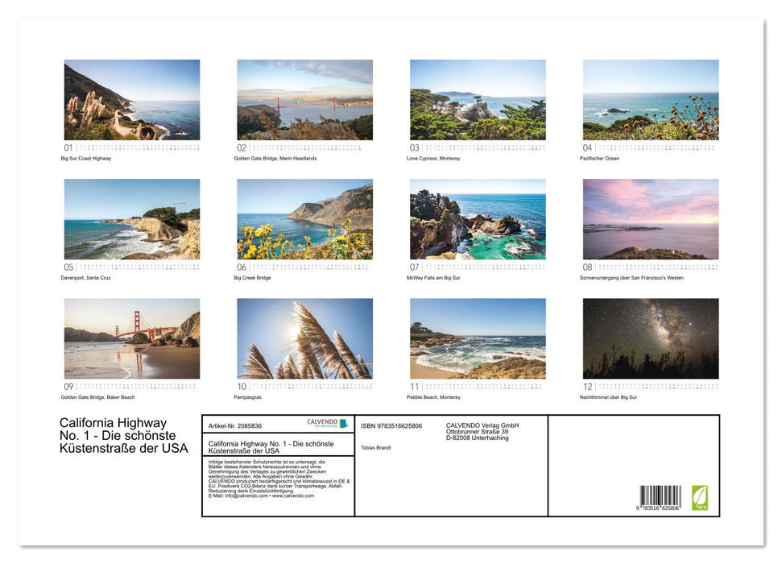The image size is (782, 564).
Task: Select the Golden Gate Bridge, Marin Headlands photo
Action: click(304, 100)
